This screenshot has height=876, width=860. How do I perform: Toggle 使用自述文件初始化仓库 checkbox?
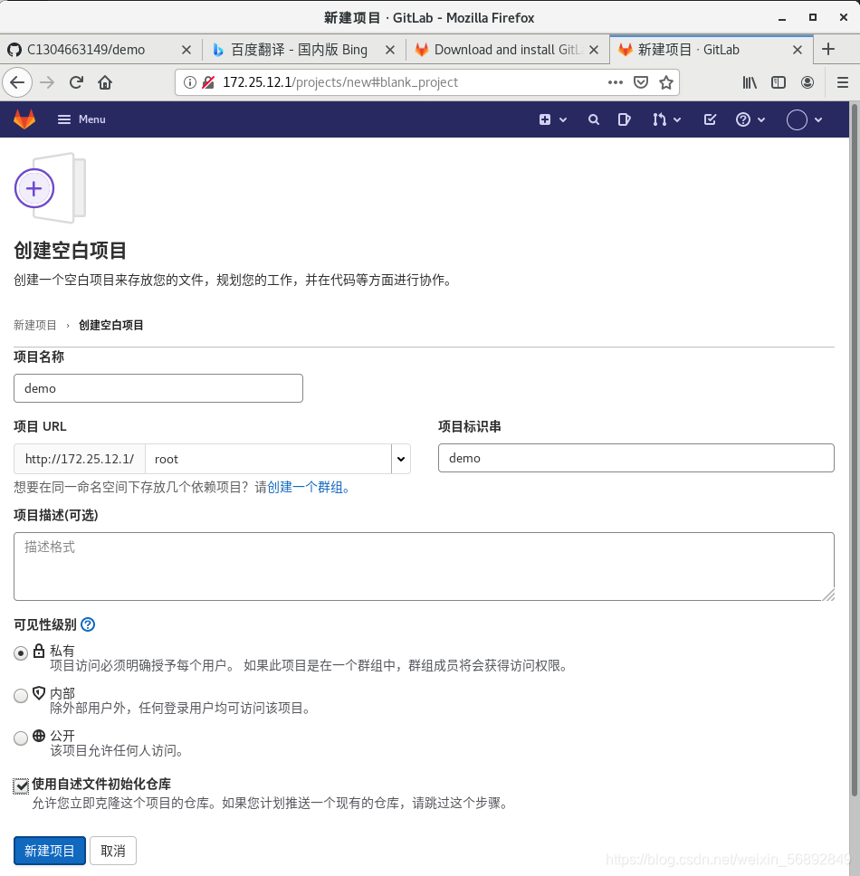tap(21, 786)
